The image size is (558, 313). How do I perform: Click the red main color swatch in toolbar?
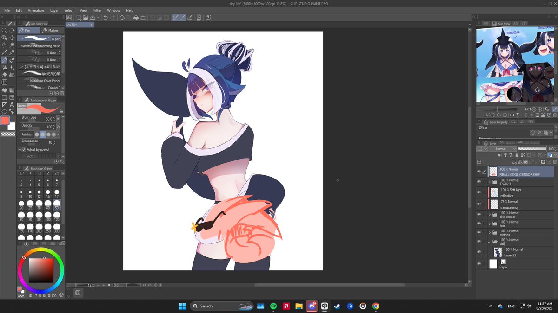click(x=5, y=121)
